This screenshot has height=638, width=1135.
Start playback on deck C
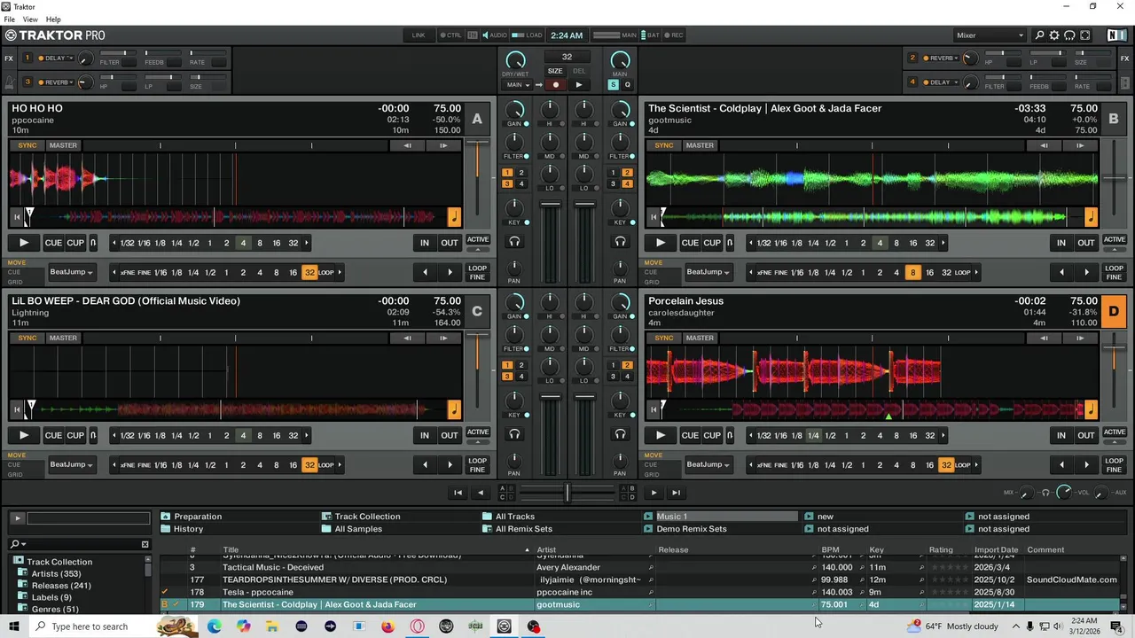click(24, 435)
